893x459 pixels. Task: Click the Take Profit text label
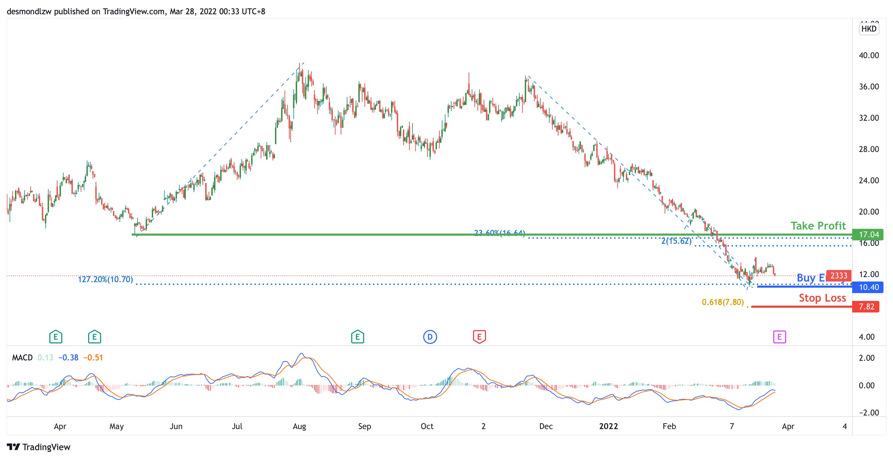point(818,226)
